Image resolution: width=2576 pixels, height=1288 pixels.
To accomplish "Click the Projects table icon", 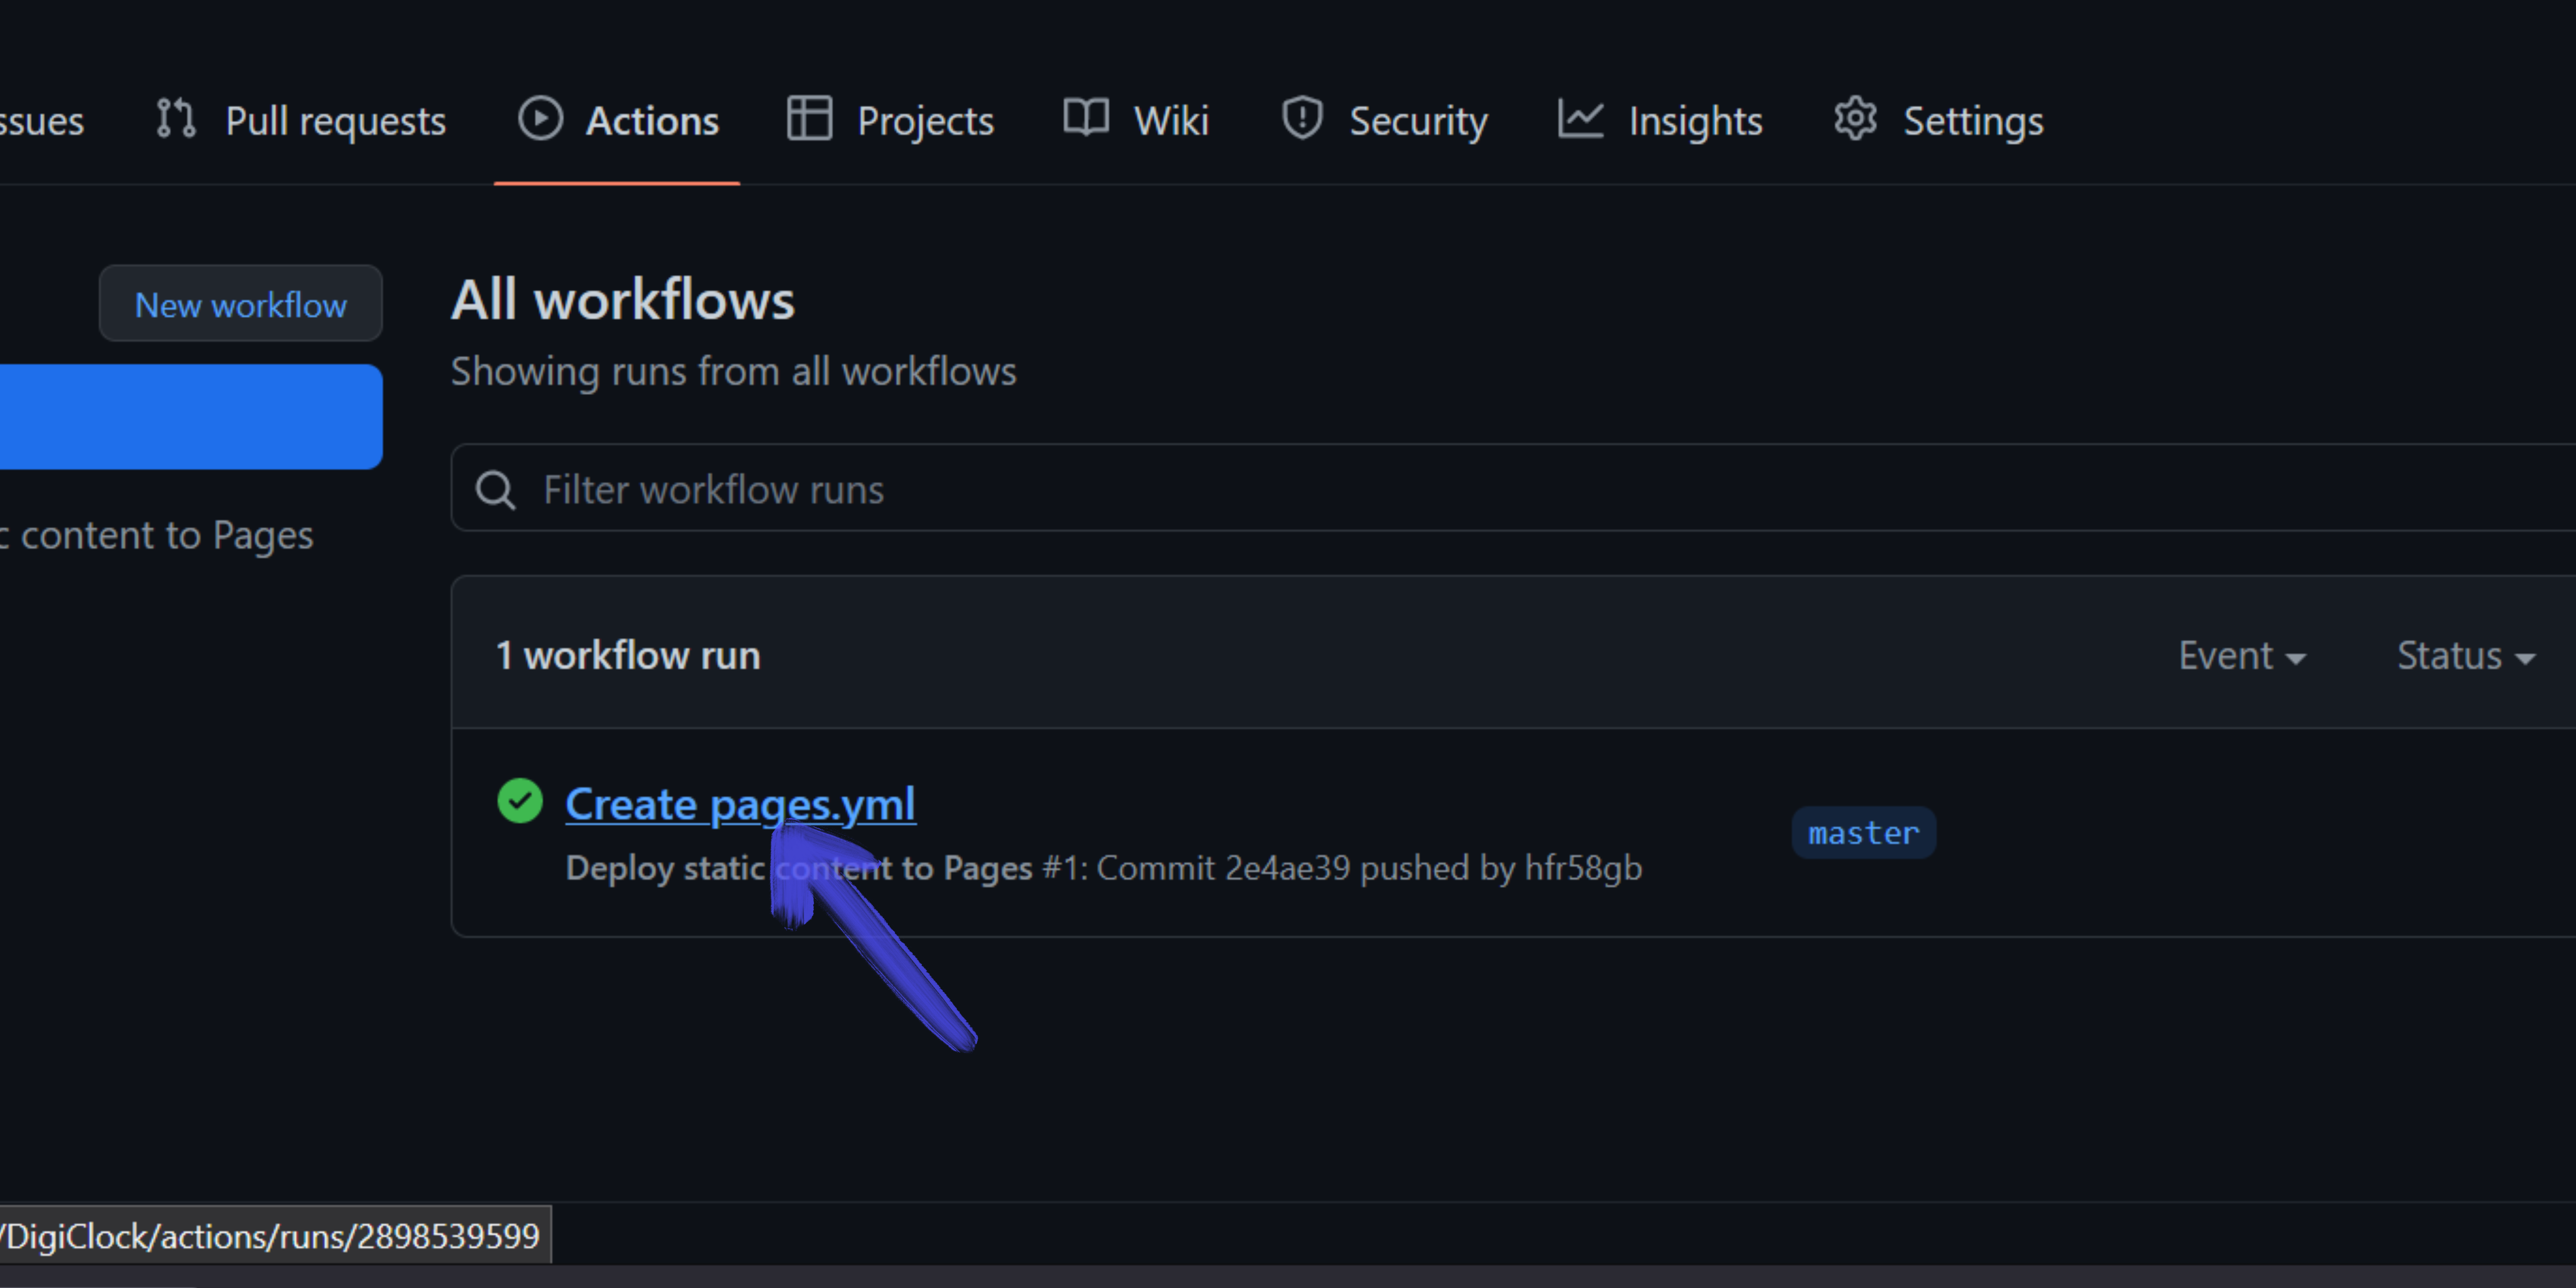I will pos(809,119).
